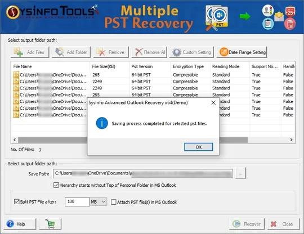The image size is (304, 234).
Task: Click the Custom Setting gear icon
Action: click(177, 52)
